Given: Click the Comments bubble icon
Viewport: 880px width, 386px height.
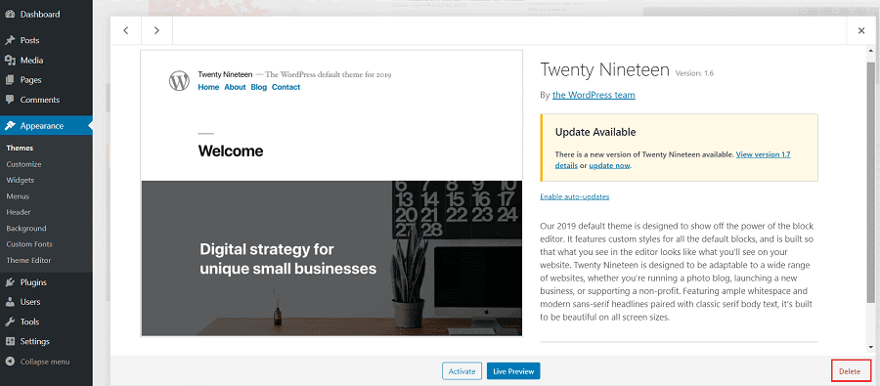Looking at the screenshot, I should click(x=10, y=100).
